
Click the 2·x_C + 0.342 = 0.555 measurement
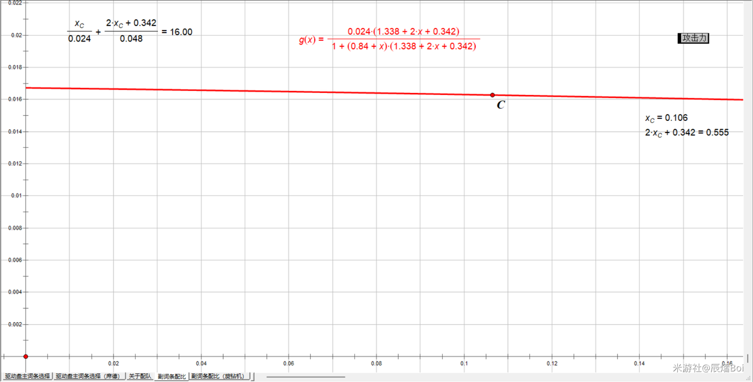(x=686, y=132)
